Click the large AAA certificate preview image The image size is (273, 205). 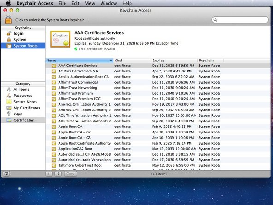60,39
